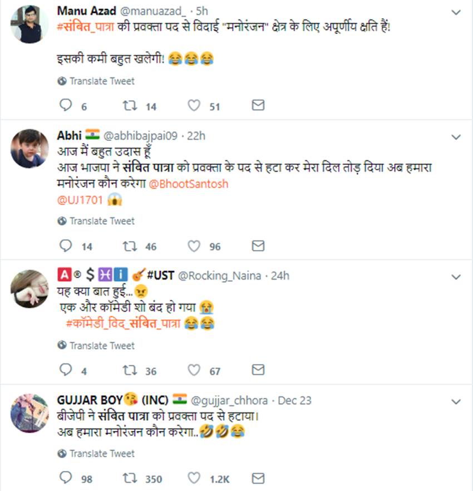Expand options chevron on Abhi's tweet
Screen dimensions: 473x491
point(456,136)
